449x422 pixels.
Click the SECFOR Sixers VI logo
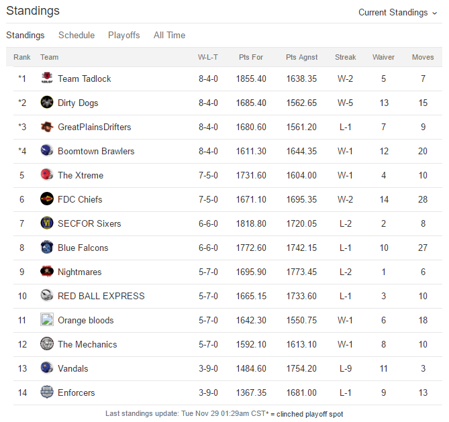click(47, 223)
